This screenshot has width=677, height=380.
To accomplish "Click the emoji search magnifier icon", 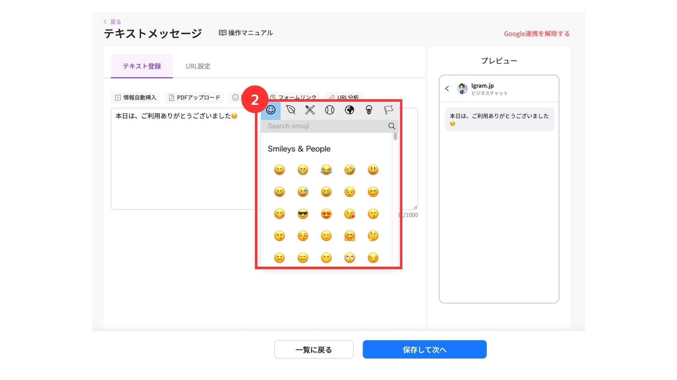I will click(391, 126).
